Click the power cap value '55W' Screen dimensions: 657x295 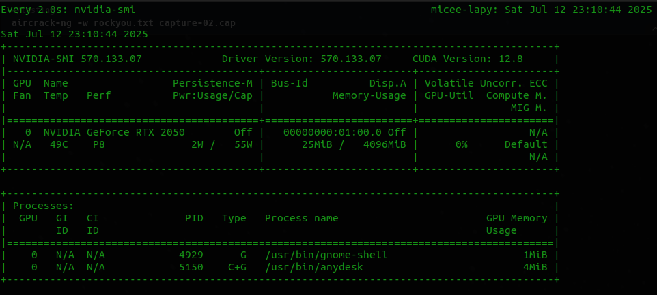[243, 145]
